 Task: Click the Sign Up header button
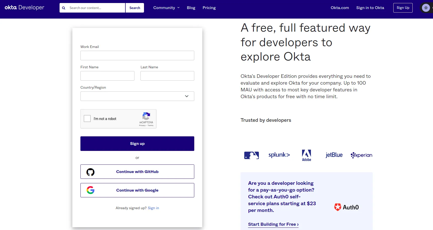point(403,8)
